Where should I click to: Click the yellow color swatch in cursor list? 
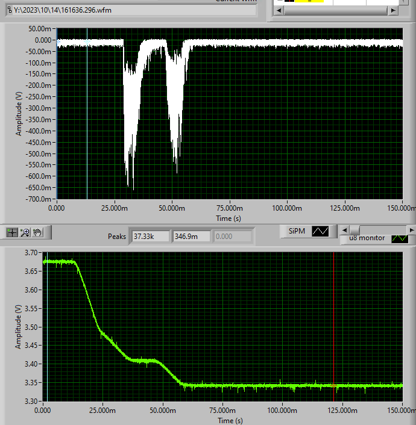tap(309, 1)
